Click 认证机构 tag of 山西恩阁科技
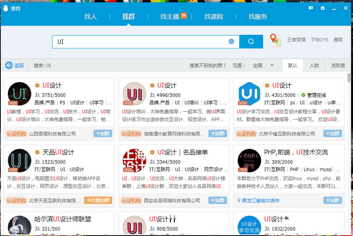Viewport: 353px width, 236px height. [x=16, y=134]
